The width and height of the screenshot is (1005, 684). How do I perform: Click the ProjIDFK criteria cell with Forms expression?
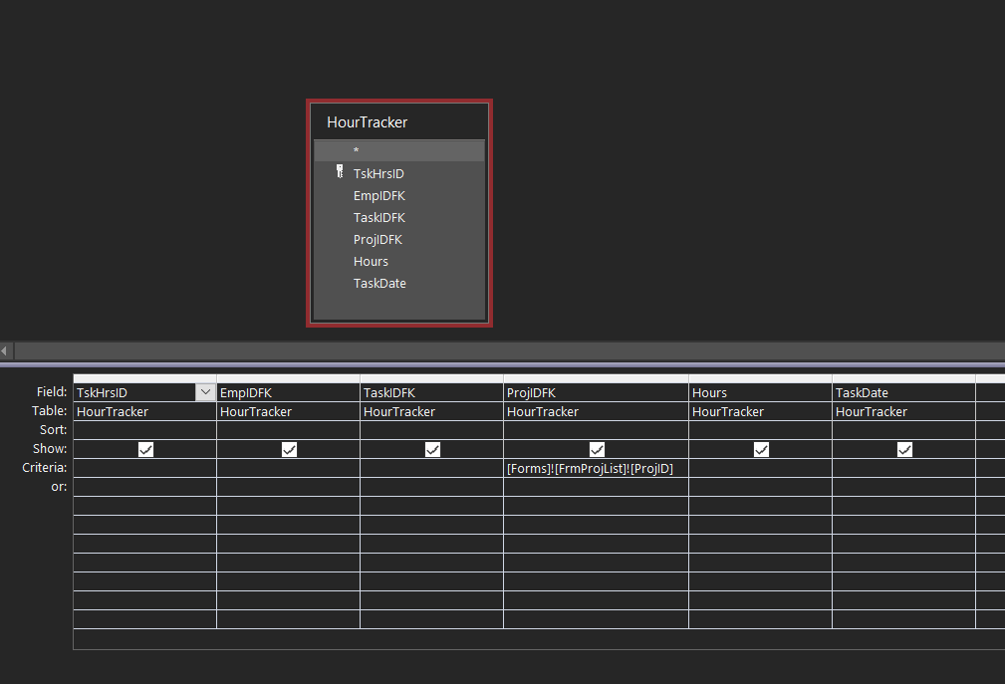[596, 468]
